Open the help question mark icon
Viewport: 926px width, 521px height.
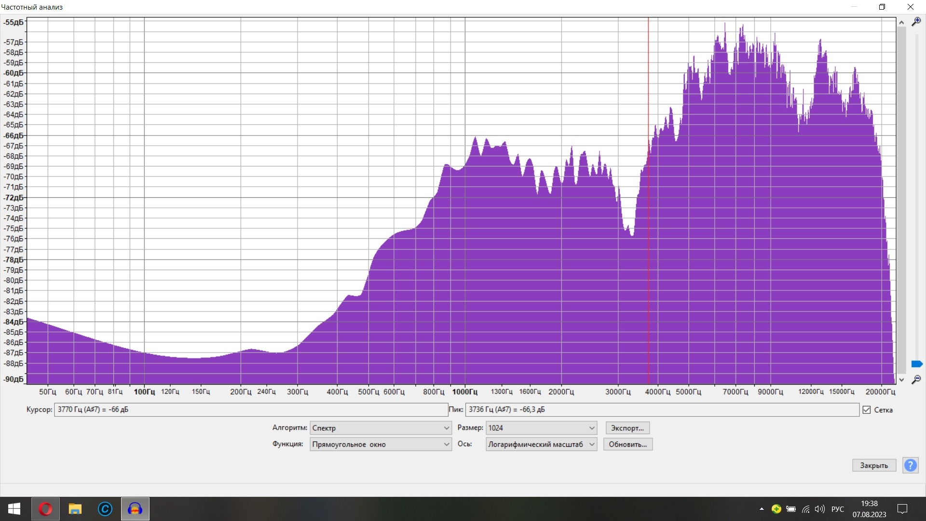click(x=910, y=465)
